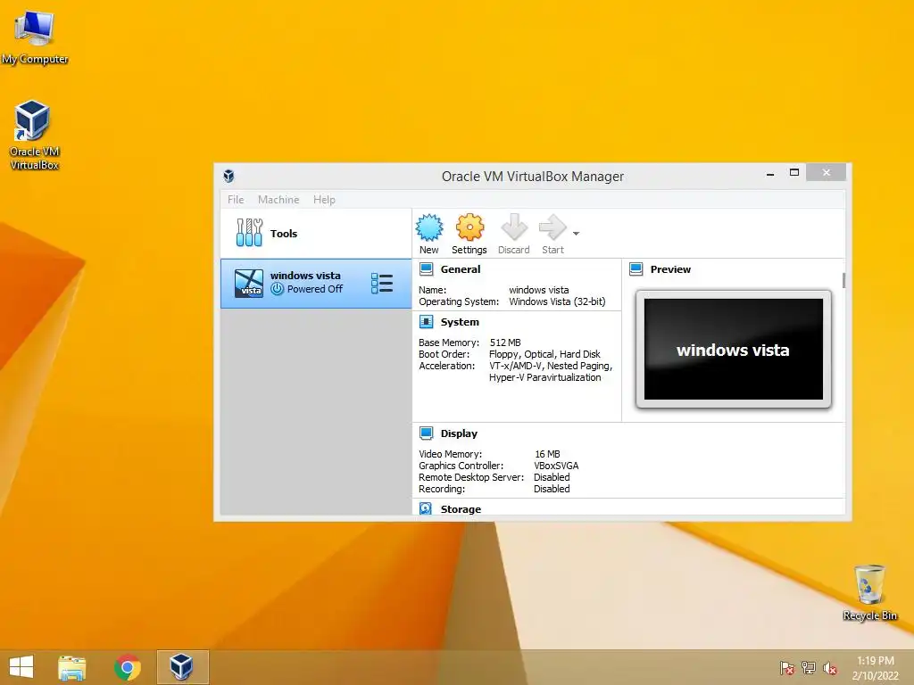
Task: Click the network tray icon
Action: coord(809,668)
